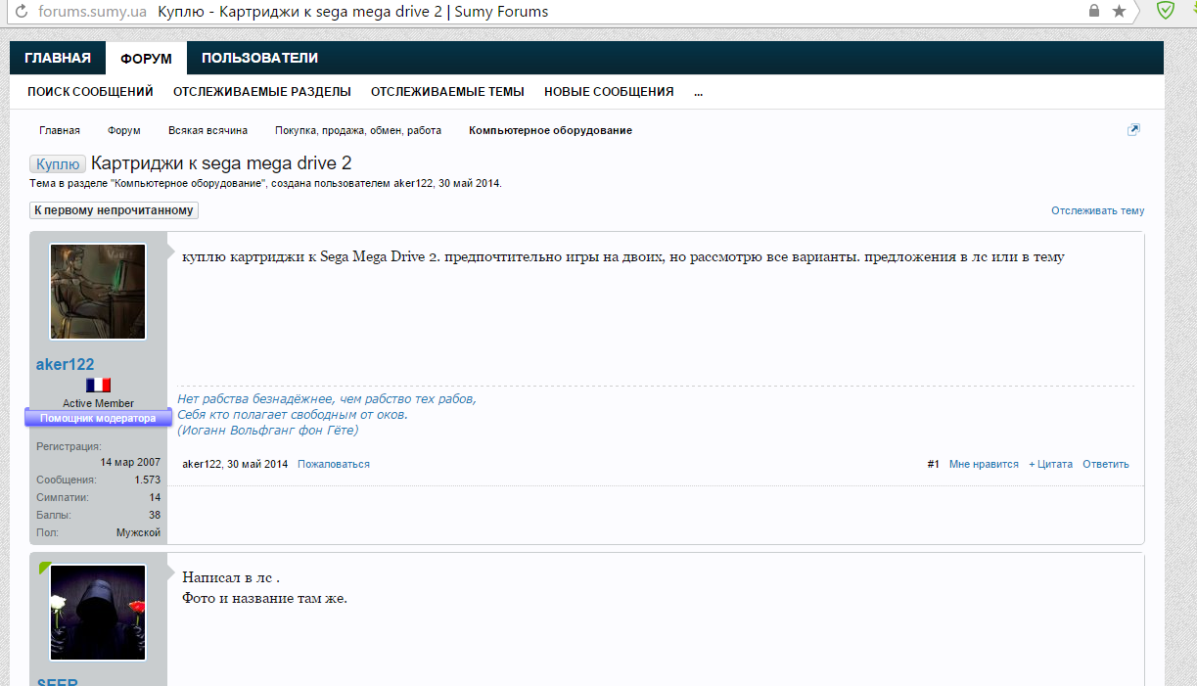Open ПОИСК СООБЩЕНИЙ in the sub-menu
This screenshot has width=1197, height=686.
[90, 92]
